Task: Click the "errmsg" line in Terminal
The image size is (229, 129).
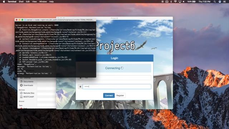Action: pos(34,73)
